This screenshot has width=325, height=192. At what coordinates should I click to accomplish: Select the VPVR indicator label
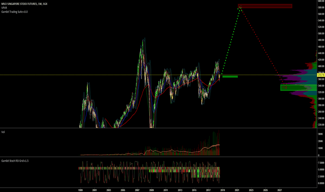4,8
